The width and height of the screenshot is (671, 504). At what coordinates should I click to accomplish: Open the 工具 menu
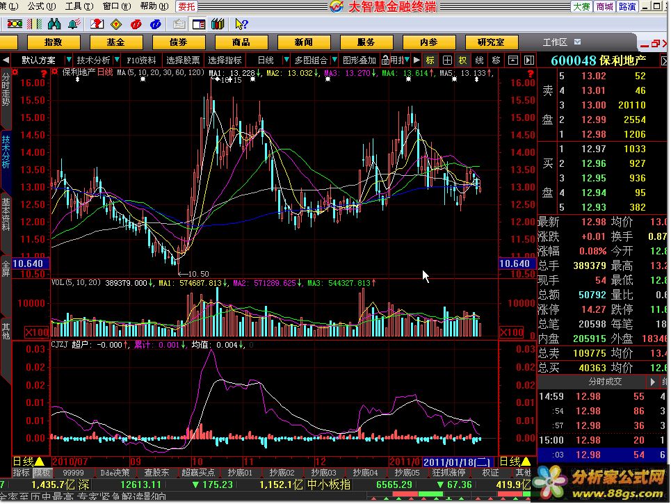(79, 6)
